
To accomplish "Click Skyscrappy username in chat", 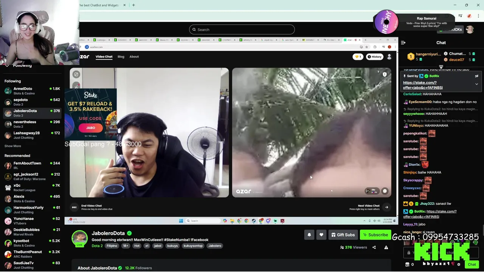I will (413, 180).
